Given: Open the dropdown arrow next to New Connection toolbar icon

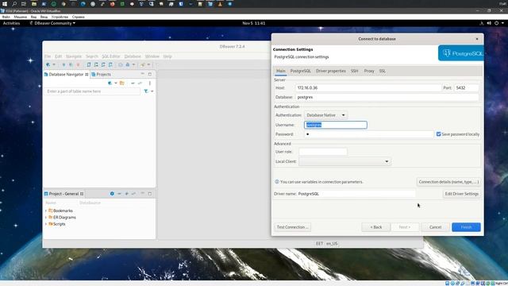Looking at the screenshot, I should click(x=54, y=64).
